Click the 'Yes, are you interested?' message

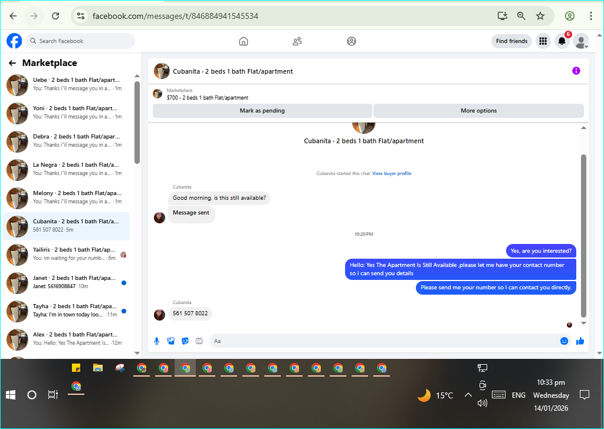[541, 251]
